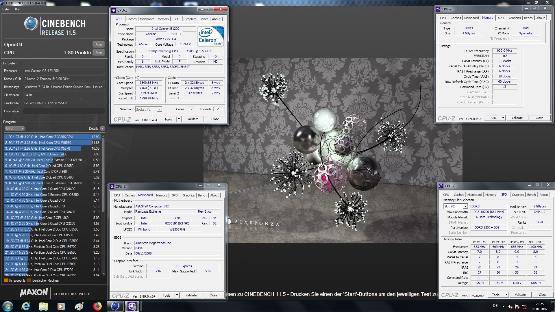Open the Caches tab in CPU window
The height and width of the screenshot is (312, 555).
click(131, 19)
